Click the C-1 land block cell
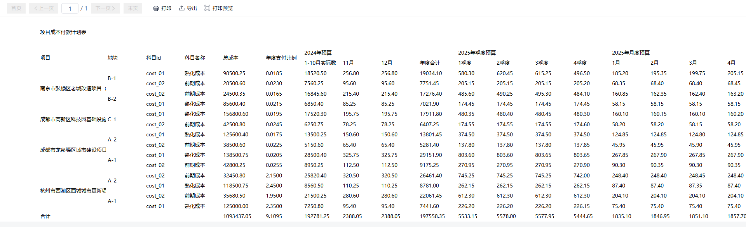 coord(112,119)
